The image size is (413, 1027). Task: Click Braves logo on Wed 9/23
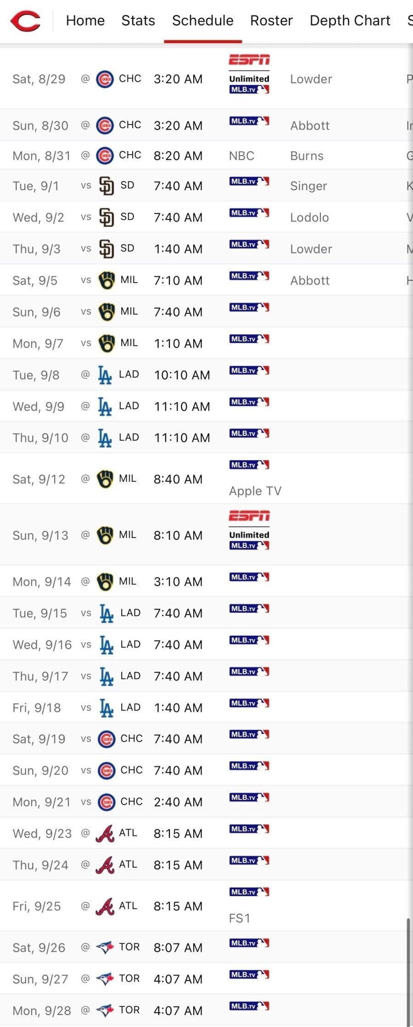click(105, 833)
